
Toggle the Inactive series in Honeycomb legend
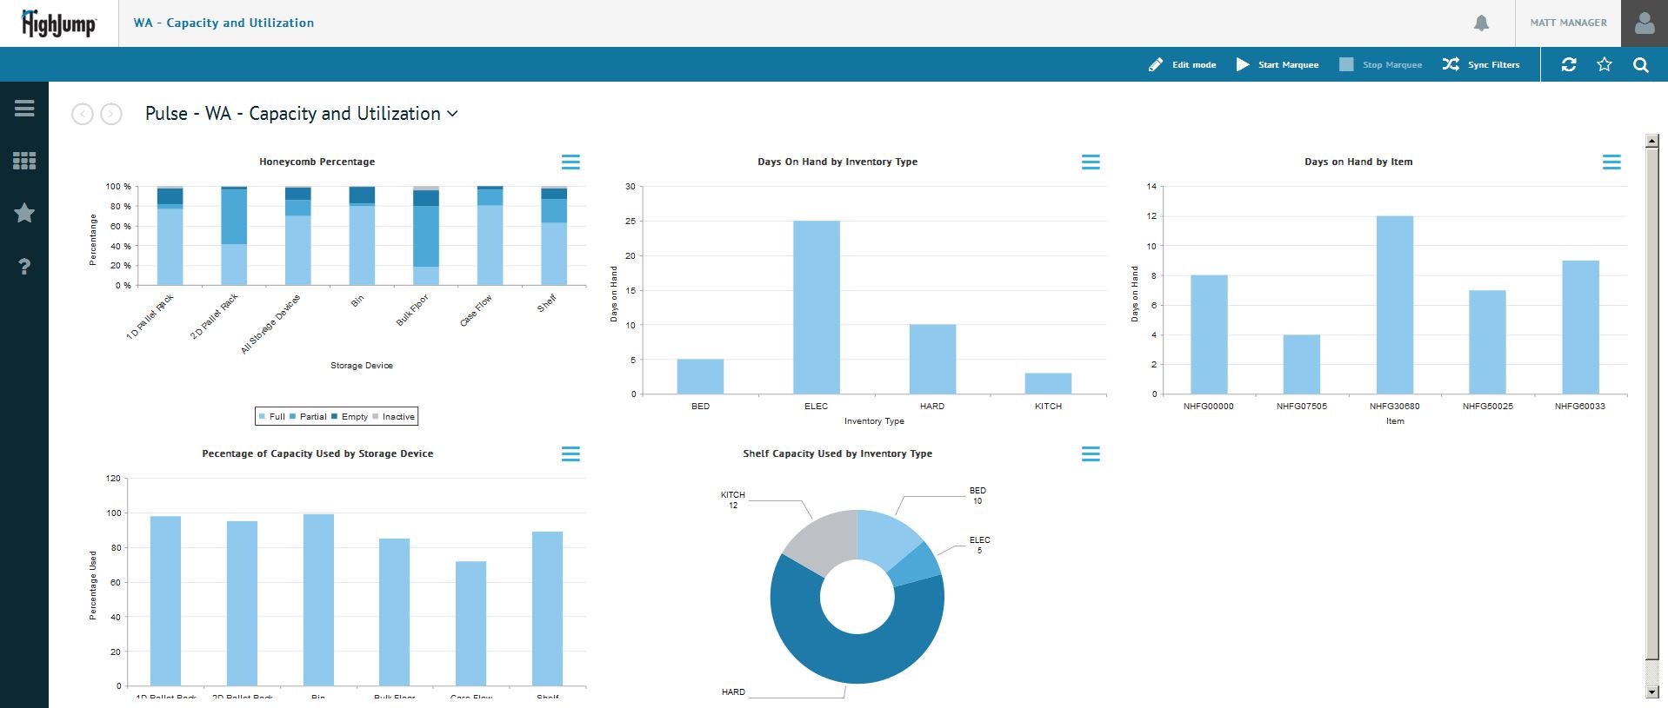point(393,417)
